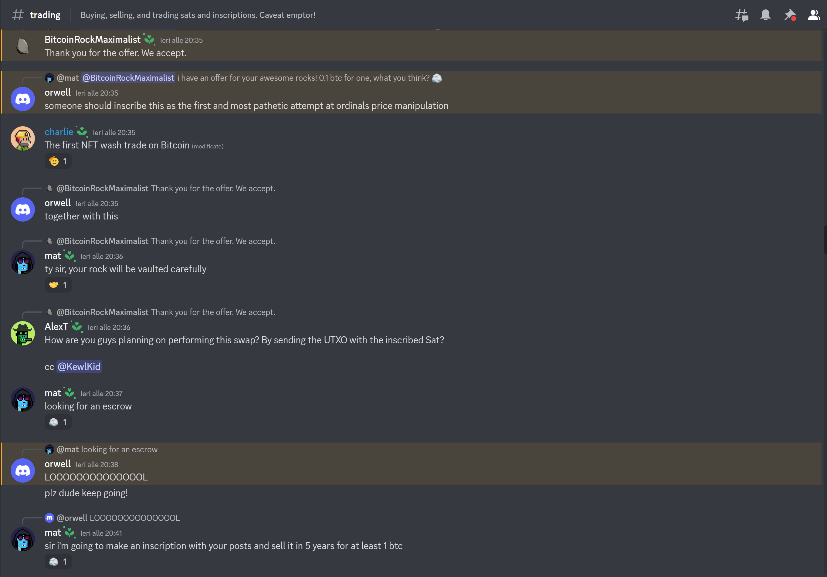Image resolution: width=827 pixels, height=577 pixels.
Task: Show pinned messages
Action: pyautogui.click(x=790, y=15)
